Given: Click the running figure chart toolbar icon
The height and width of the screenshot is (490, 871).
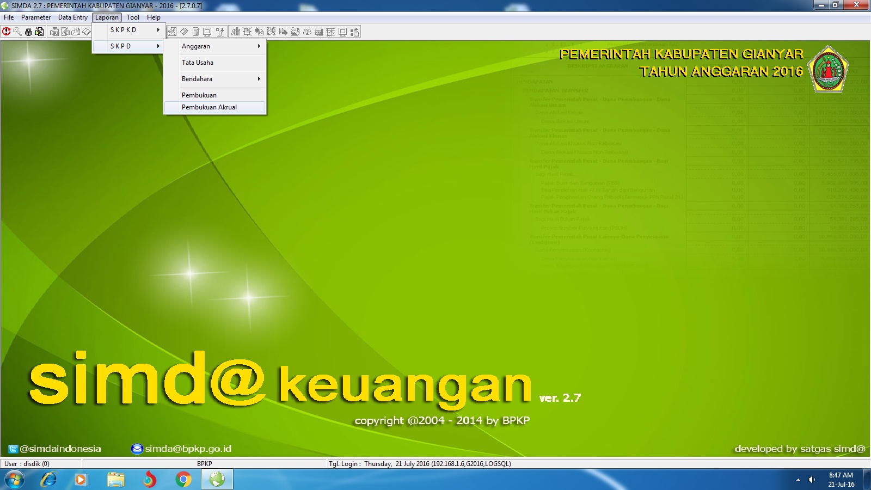Looking at the screenshot, I should tap(172, 32).
